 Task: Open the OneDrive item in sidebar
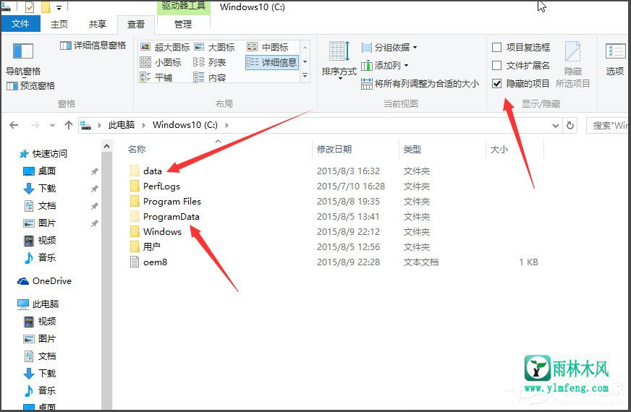pyautogui.click(x=51, y=281)
